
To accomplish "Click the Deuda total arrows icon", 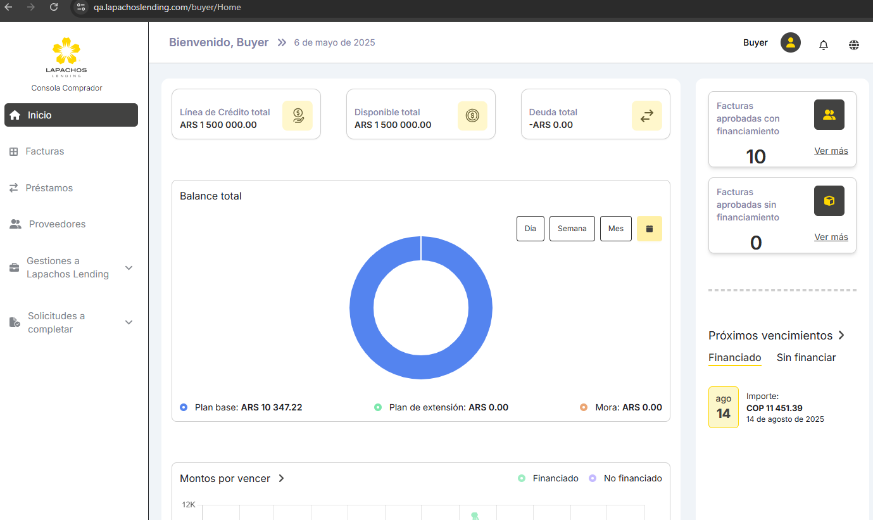I will tap(646, 116).
